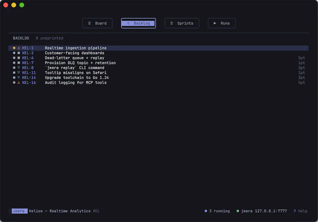The image size is (318, 222).
Task: Click the 3pt estimate on HEL-14
Action: 301,77
